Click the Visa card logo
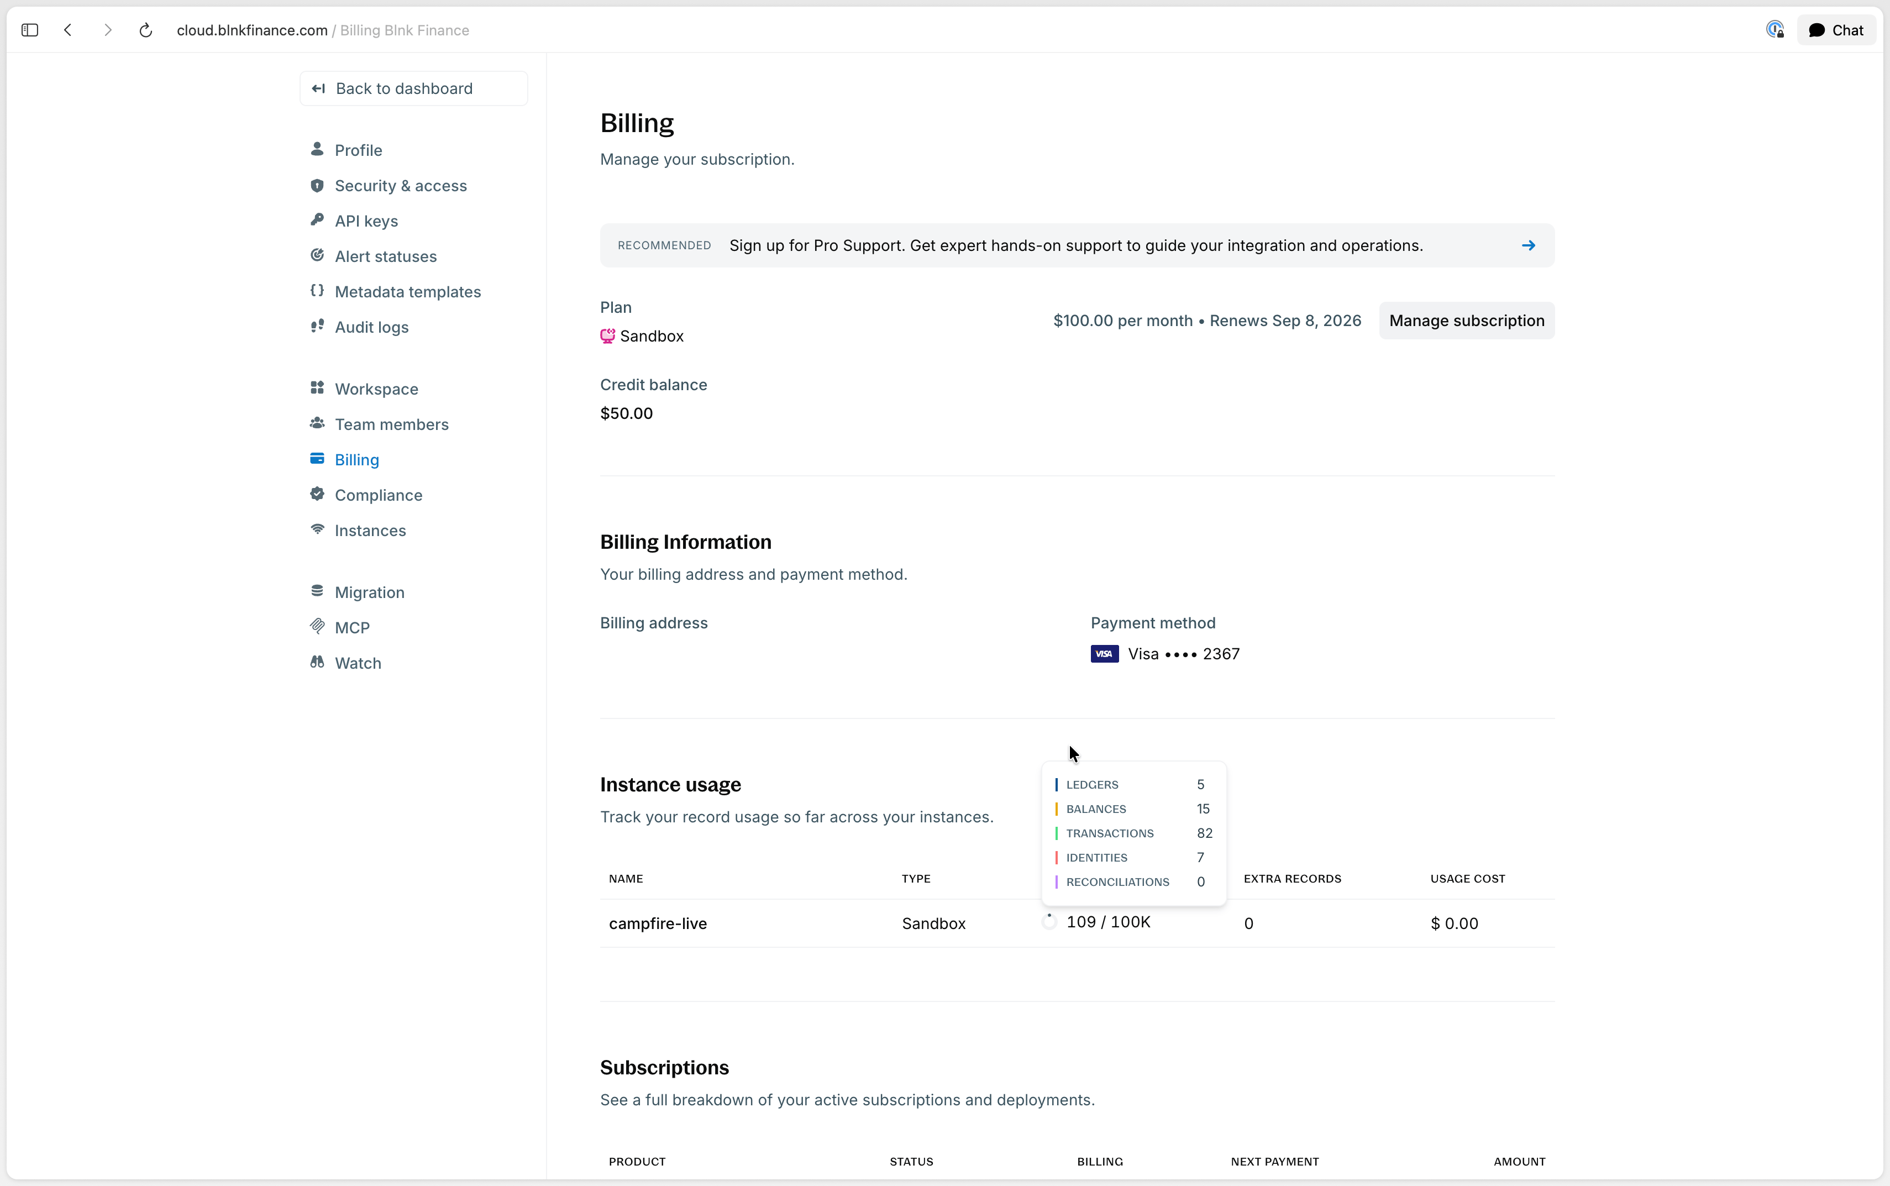Screen dimensions: 1890x1186 tap(1104, 653)
